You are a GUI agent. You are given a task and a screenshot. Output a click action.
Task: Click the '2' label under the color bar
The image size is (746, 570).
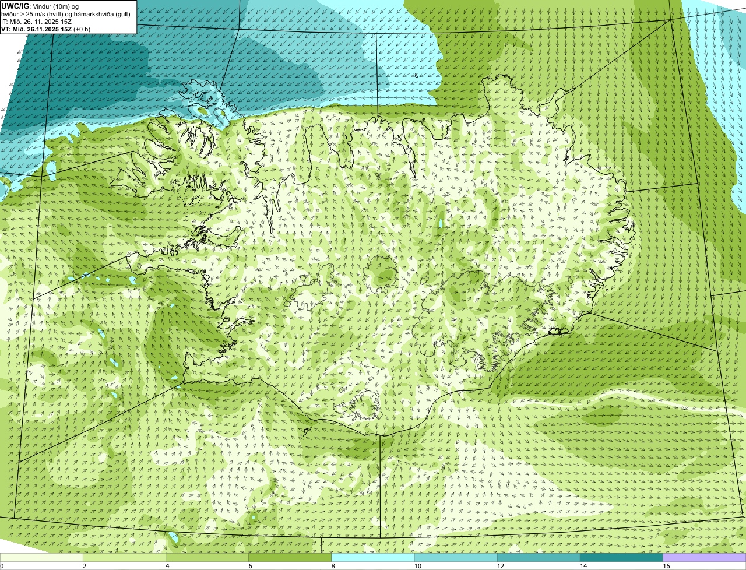point(85,566)
